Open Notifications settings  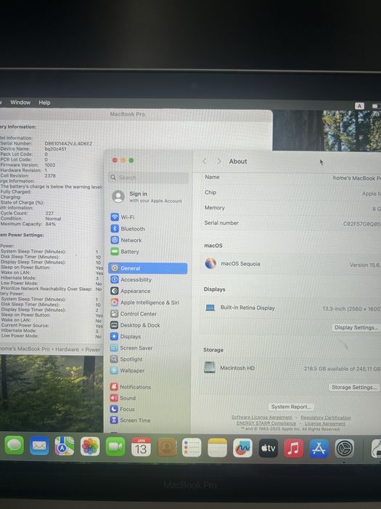(x=131, y=387)
